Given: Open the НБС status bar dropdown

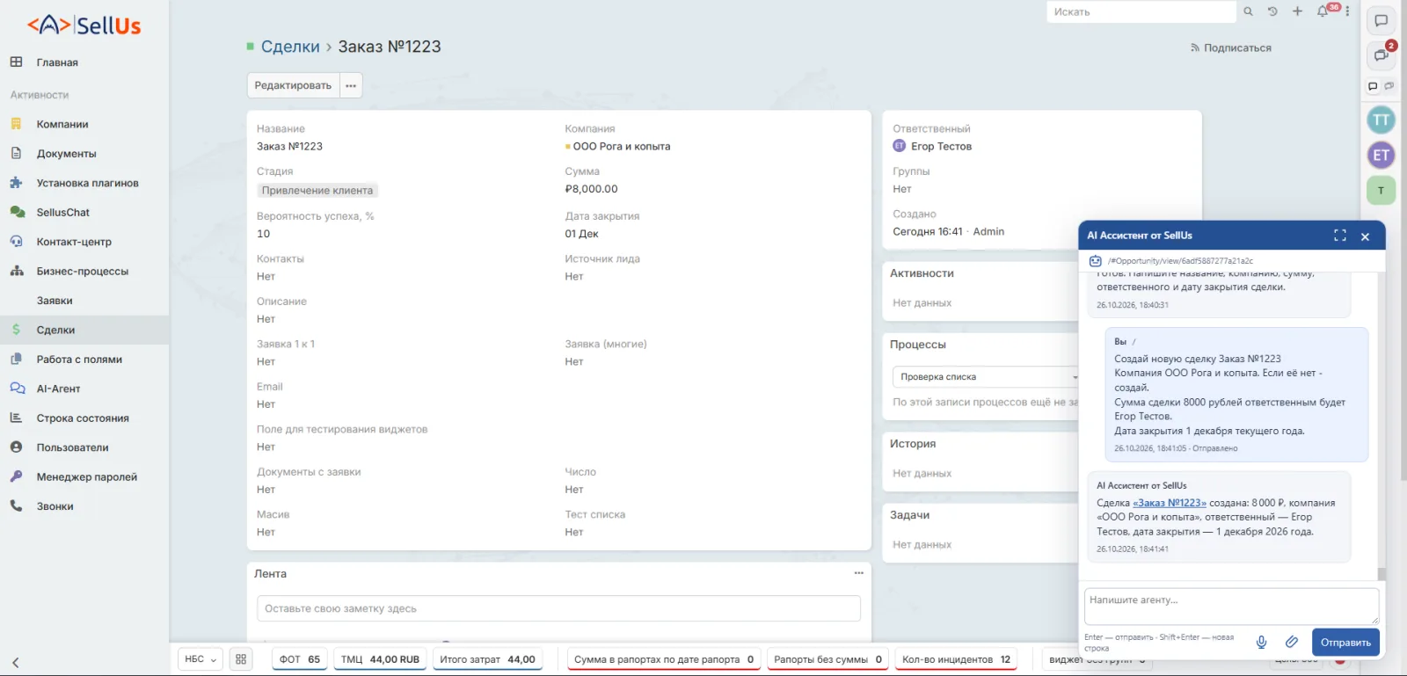Looking at the screenshot, I should tap(200, 659).
